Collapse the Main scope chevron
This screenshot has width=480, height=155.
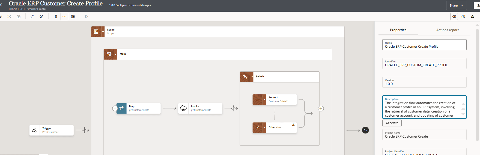[x=115, y=54]
